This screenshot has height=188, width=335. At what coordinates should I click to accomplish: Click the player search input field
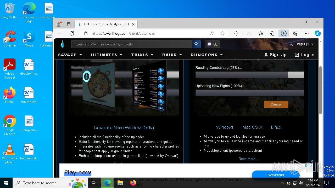(x=132, y=44)
